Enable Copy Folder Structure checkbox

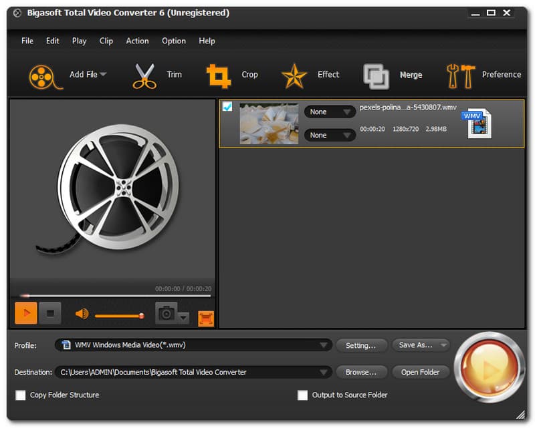tap(21, 395)
